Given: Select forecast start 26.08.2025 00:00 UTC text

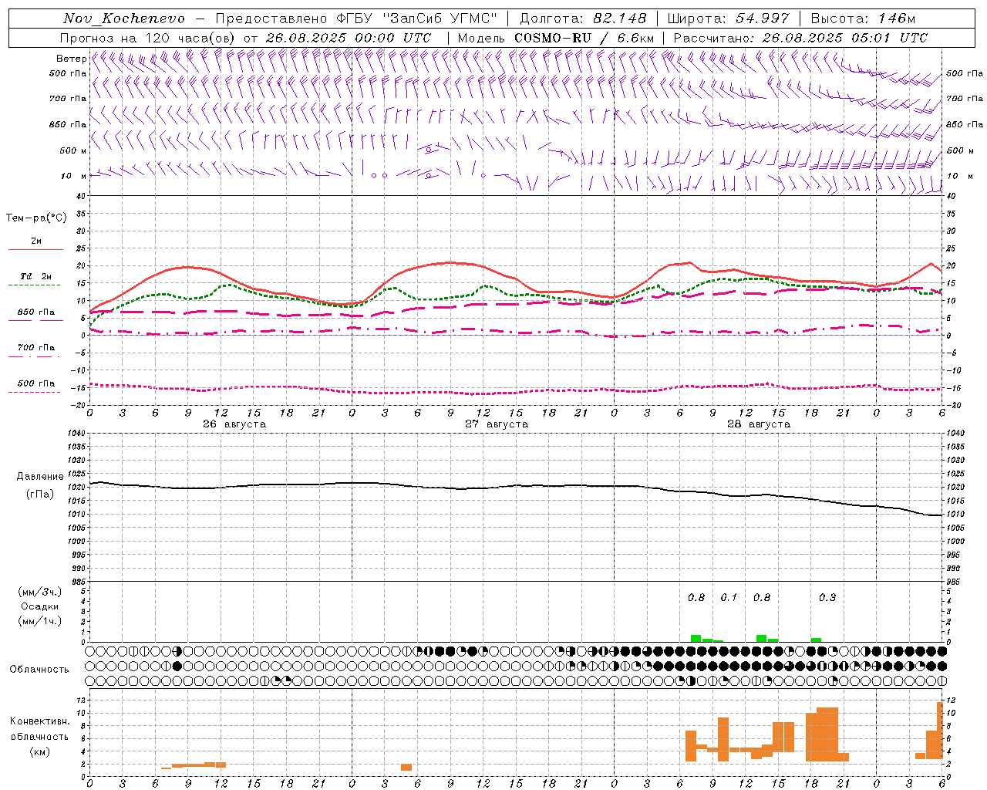Looking at the screenshot, I should 349,38.
